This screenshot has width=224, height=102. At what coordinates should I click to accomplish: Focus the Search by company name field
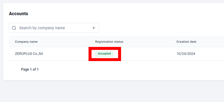(54, 28)
